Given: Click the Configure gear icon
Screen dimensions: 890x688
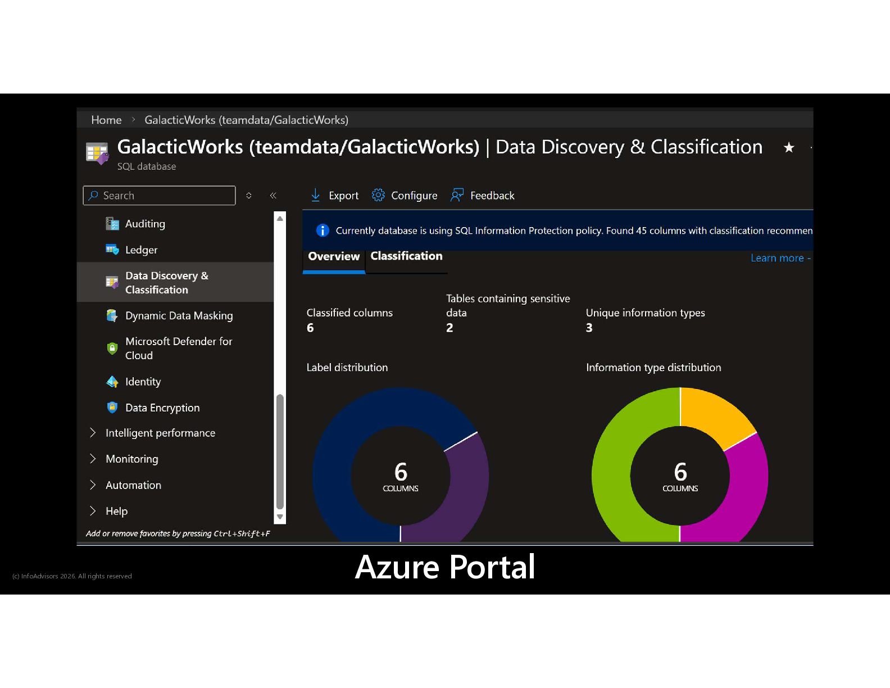Looking at the screenshot, I should [378, 195].
